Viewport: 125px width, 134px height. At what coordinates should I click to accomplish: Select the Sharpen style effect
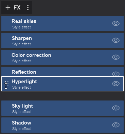pos(62,40)
